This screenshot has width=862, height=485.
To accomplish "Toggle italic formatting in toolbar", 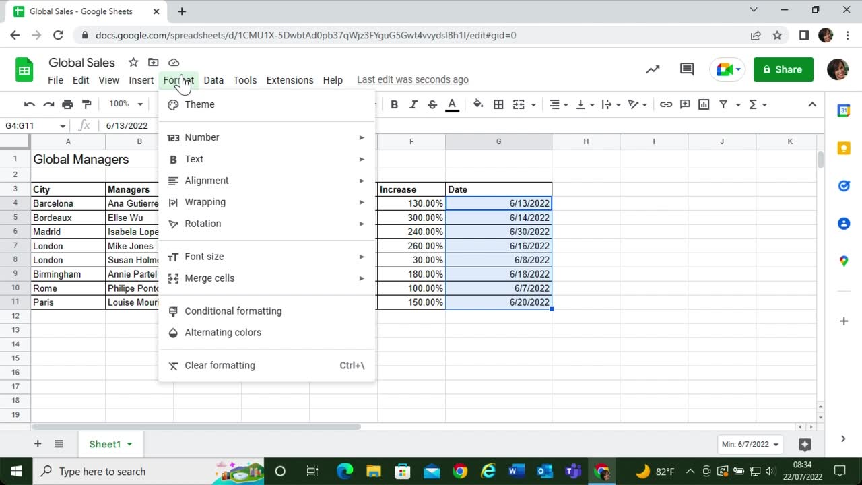I will coord(413,104).
